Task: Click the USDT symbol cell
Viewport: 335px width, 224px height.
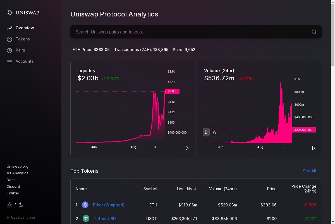Action: 152,219
